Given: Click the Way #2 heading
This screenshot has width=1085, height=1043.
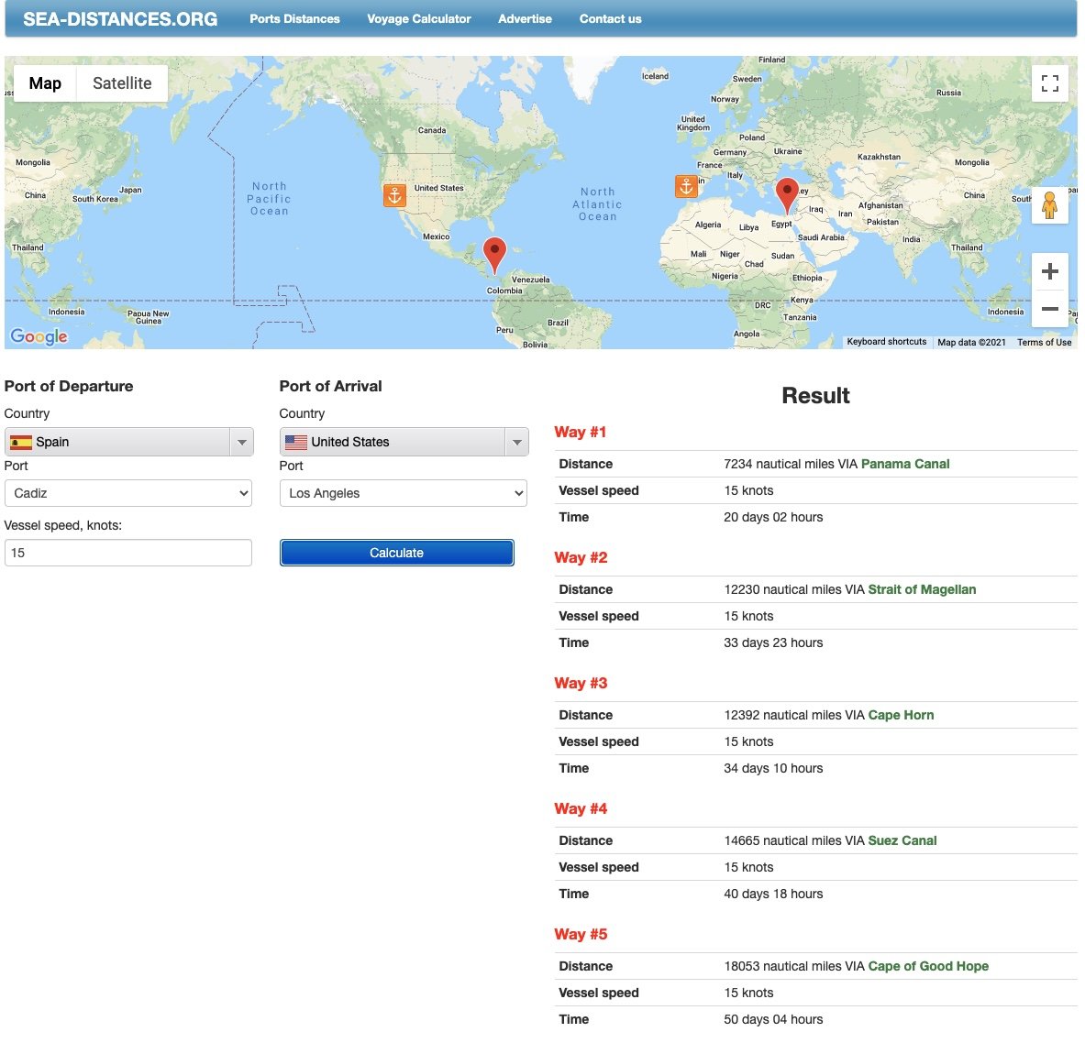Looking at the screenshot, I should pyautogui.click(x=581, y=557).
